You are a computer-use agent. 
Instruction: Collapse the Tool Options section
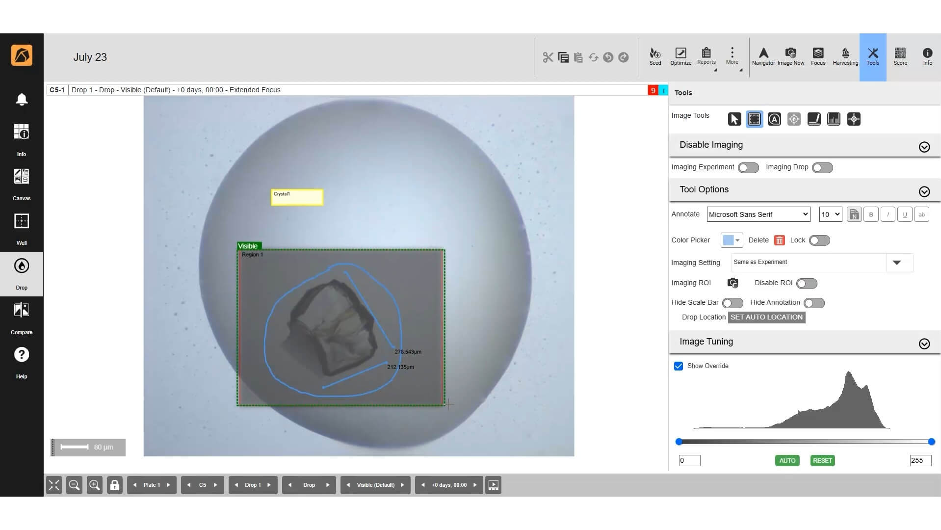(924, 192)
